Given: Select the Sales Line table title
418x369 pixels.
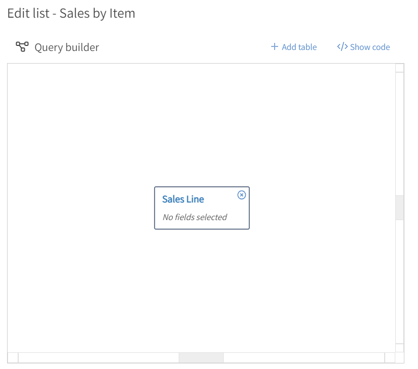Looking at the screenshot, I should point(183,199).
